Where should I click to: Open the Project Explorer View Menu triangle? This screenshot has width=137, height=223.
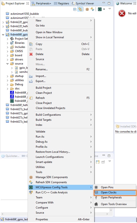pos(109,9)
